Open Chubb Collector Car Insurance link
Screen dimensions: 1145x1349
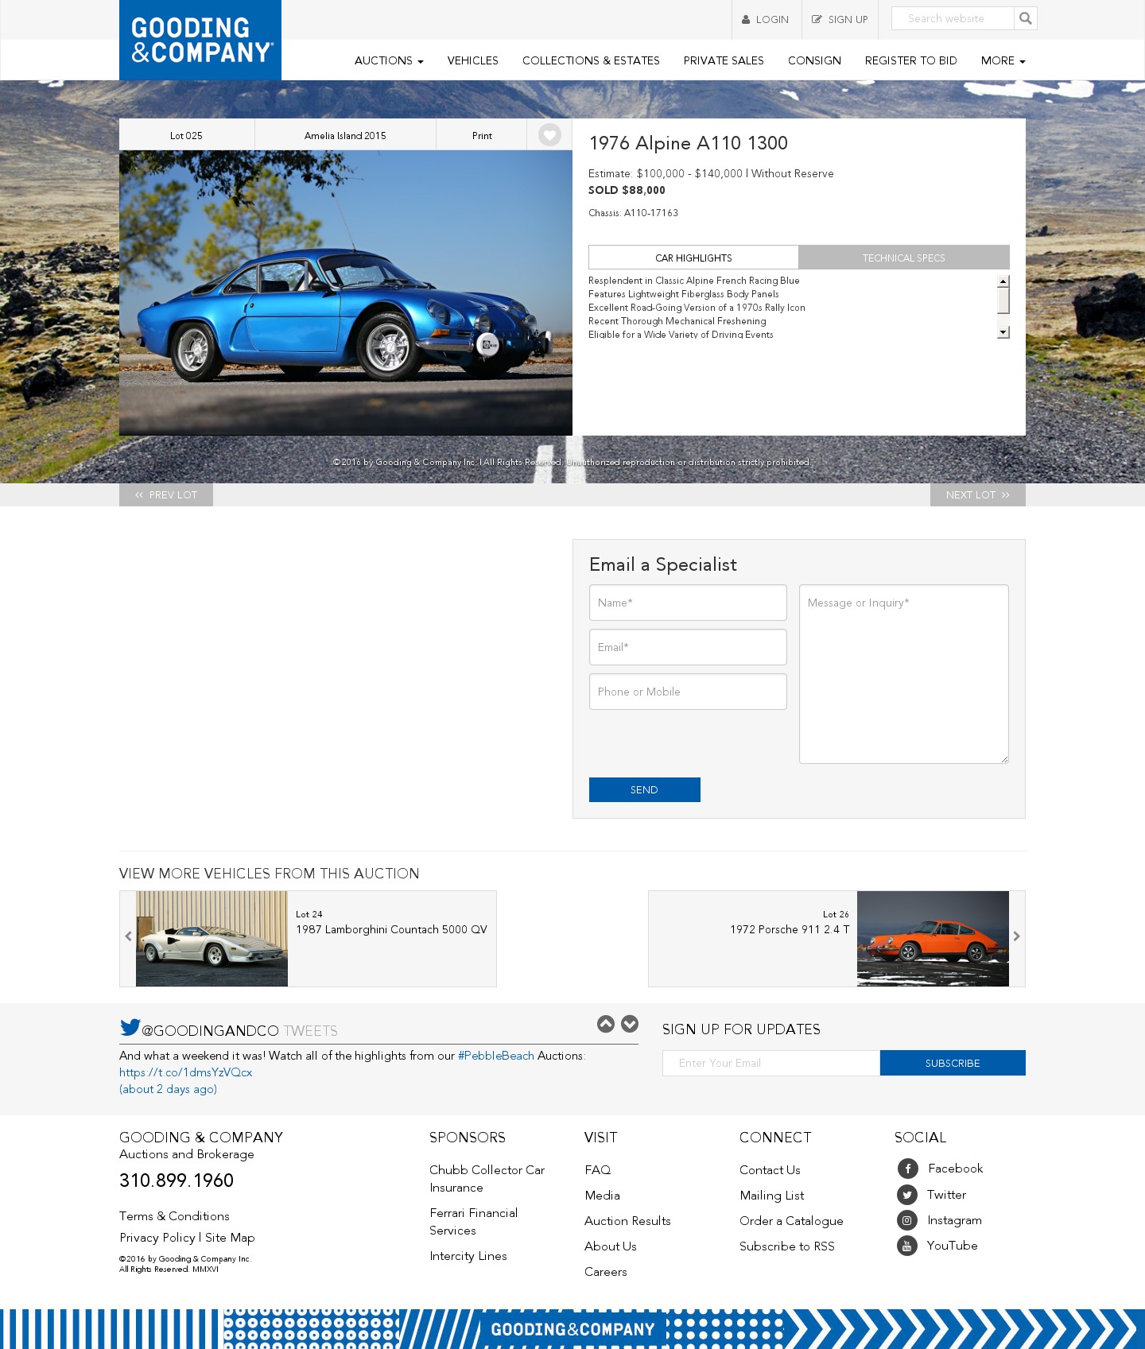(487, 1179)
